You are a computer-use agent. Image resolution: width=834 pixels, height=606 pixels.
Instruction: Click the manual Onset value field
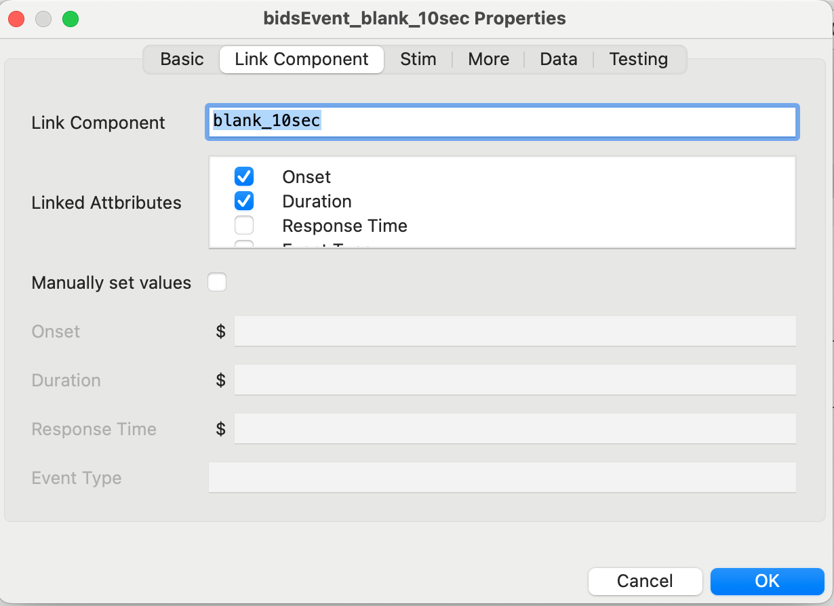click(x=515, y=331)
